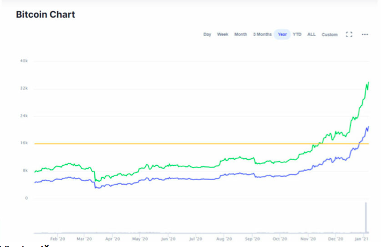
Task: Click the Jul '20 date label
Action: point(196,239)
